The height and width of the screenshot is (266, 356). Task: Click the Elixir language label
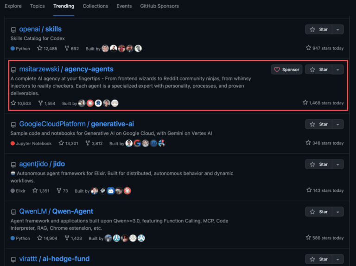[x=18, y=191]
